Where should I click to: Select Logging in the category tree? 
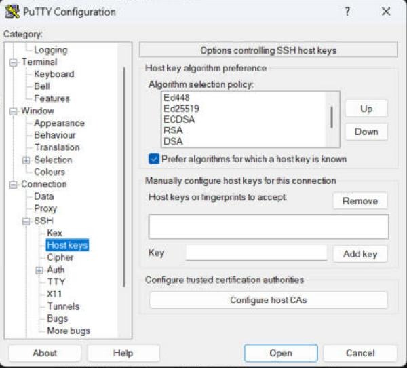click(51, 50)
